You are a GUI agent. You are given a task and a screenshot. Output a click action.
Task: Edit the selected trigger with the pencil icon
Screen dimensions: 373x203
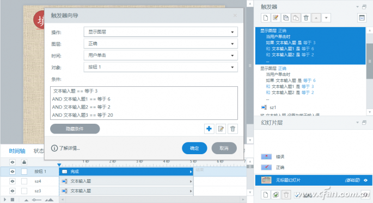(276, 18)
